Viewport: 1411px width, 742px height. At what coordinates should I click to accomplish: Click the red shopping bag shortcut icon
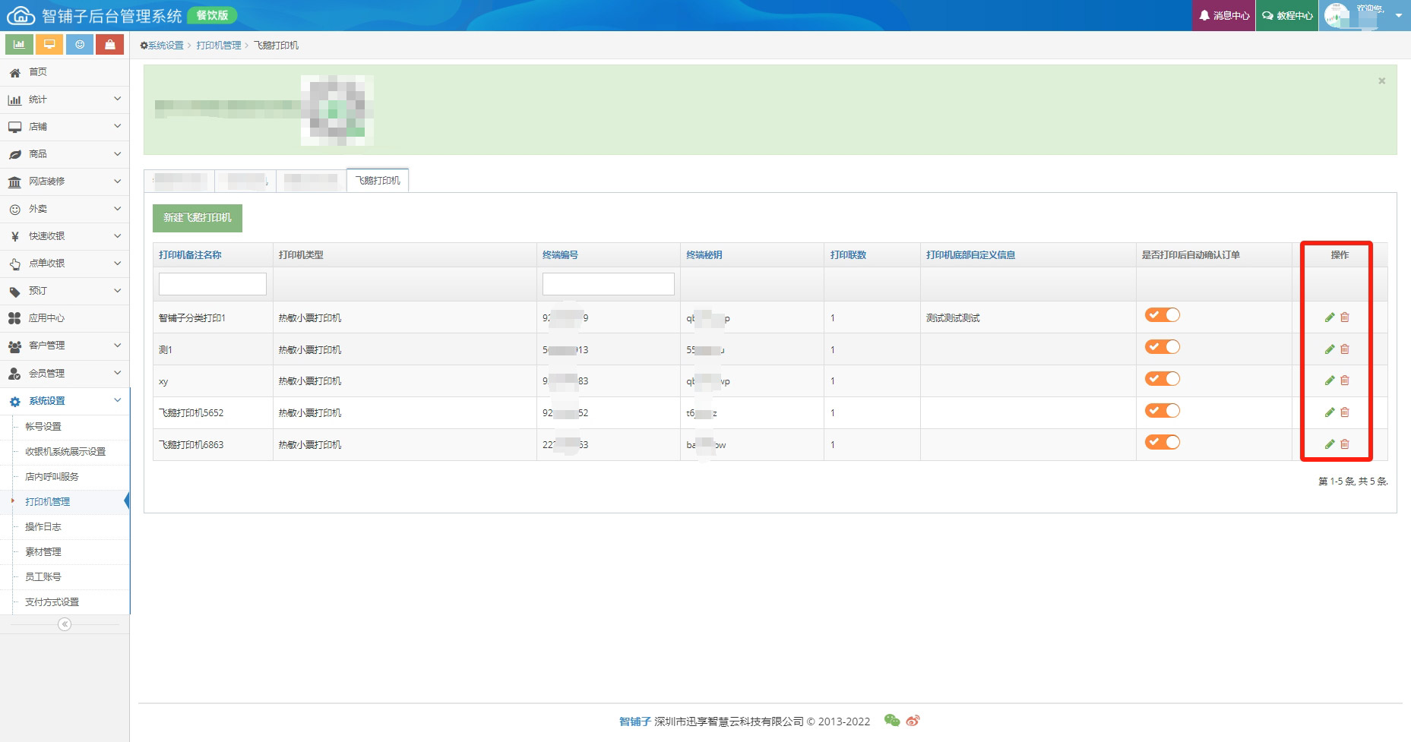pos(110,45)
